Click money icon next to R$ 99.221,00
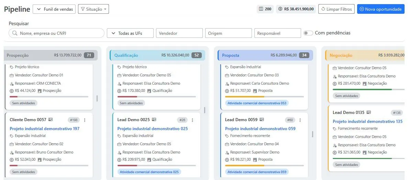The width and height of the screenshot is (408, 180). coord(227,160)
